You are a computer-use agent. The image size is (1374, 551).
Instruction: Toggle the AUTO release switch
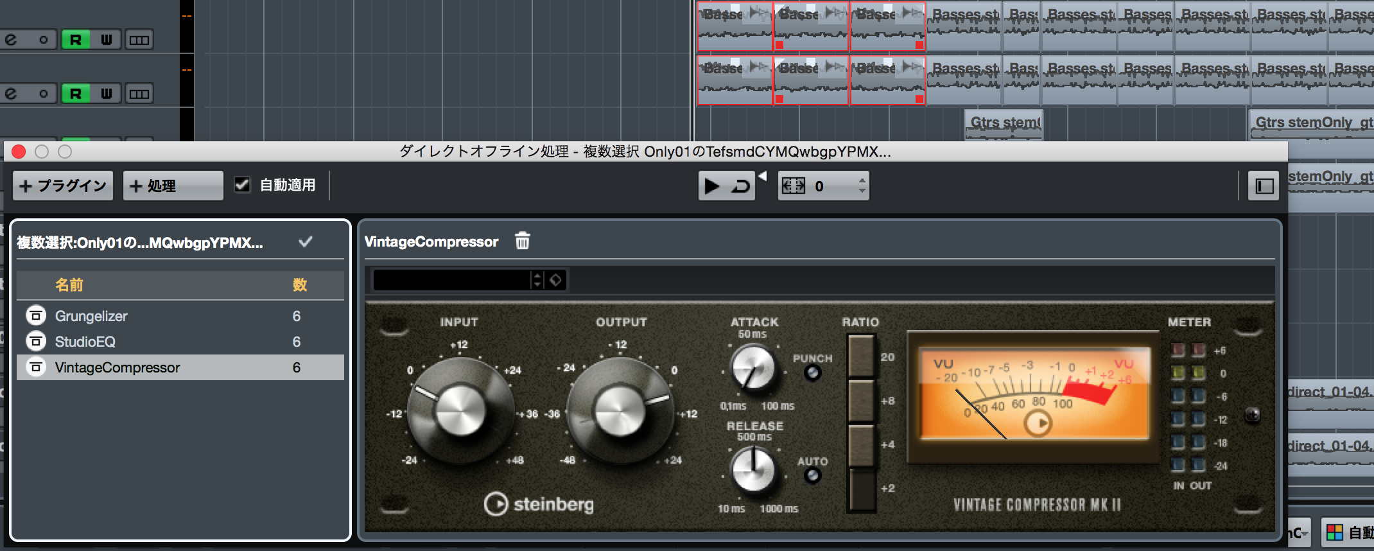pos(812,475)
